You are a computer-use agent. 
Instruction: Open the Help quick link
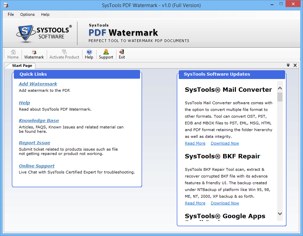tap(24, 103)
